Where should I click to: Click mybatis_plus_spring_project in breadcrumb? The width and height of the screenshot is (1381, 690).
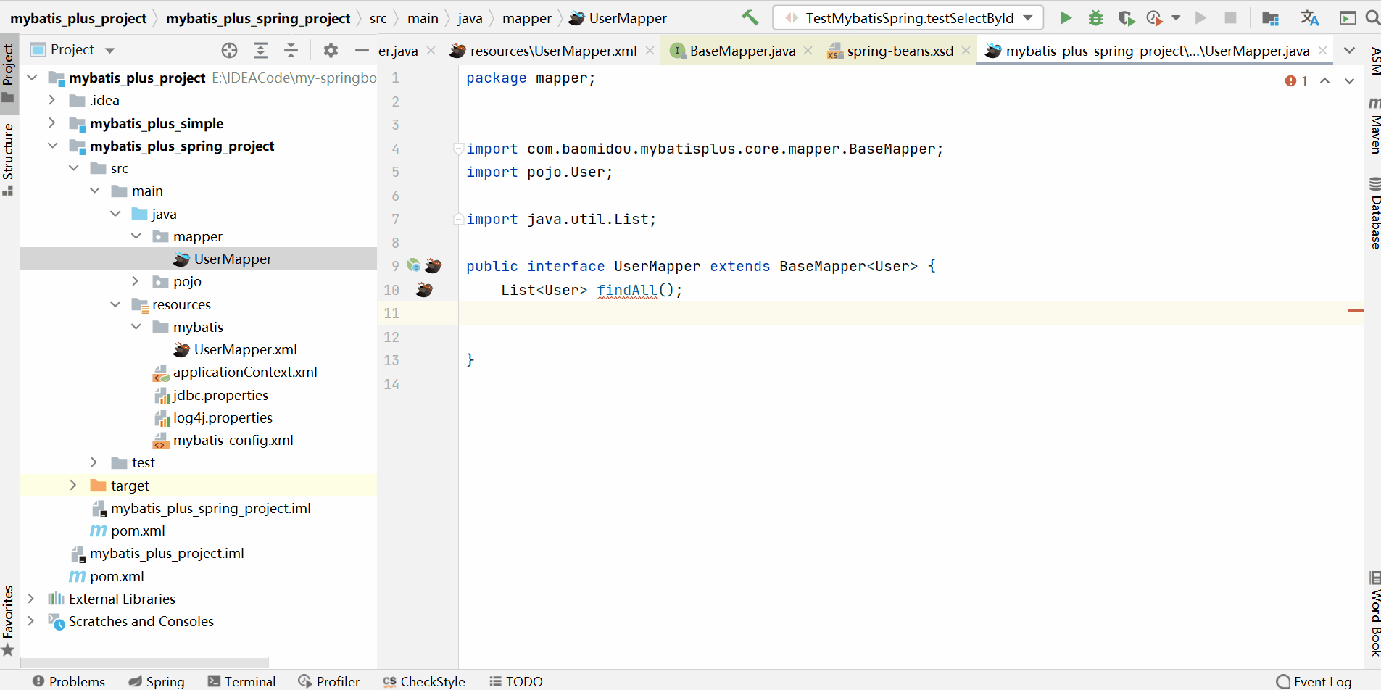(258, 18)
